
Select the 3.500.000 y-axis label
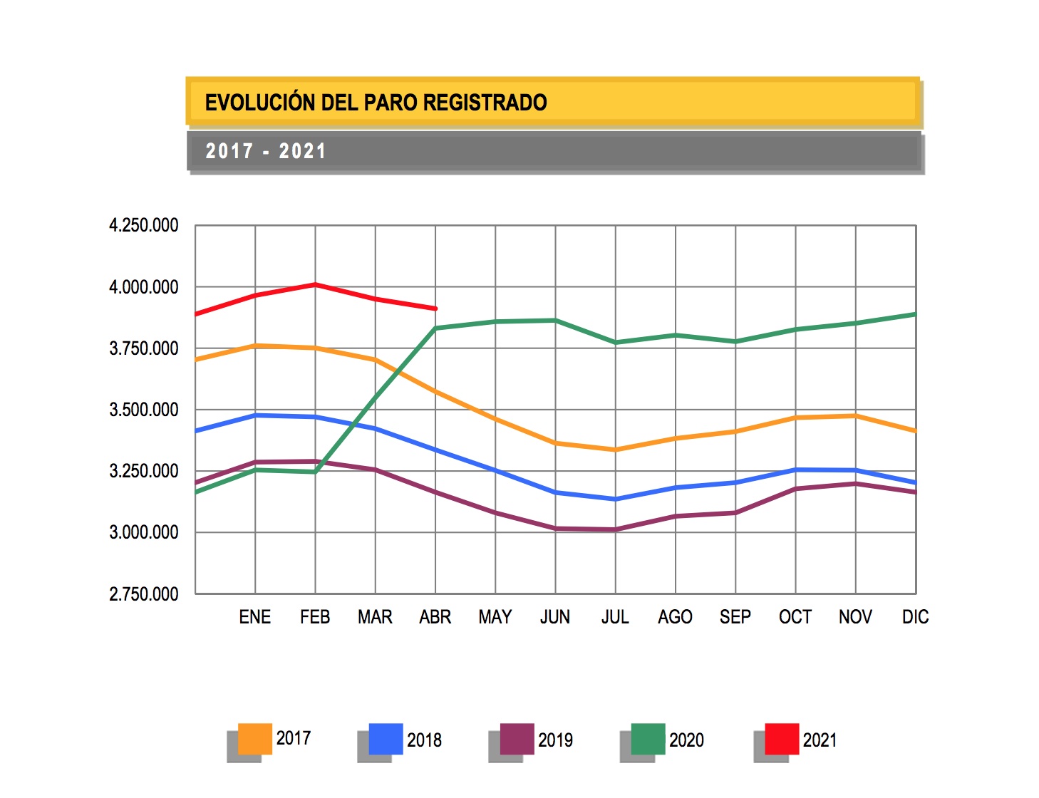point(143,410)
